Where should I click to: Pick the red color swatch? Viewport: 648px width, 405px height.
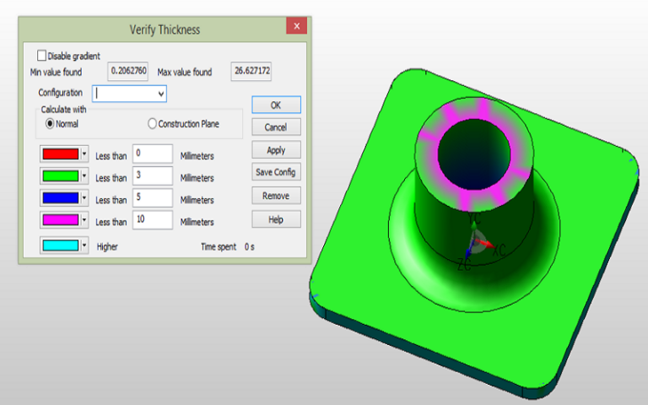(x=61, y=154)
